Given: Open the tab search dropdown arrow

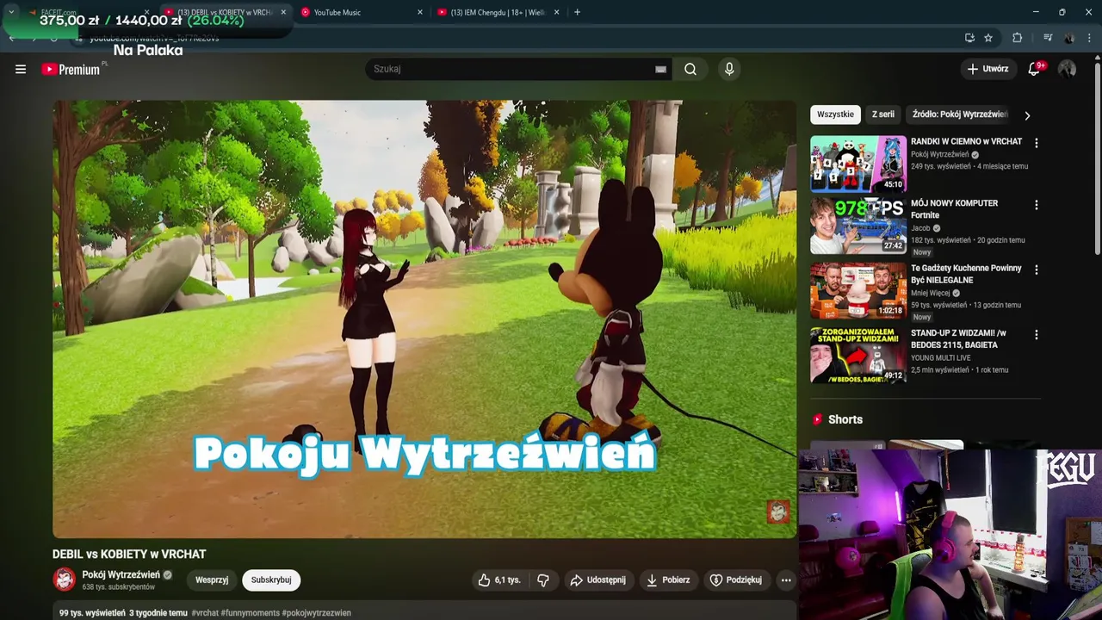Looking at the screenshot, I should (x=11, y=12).
